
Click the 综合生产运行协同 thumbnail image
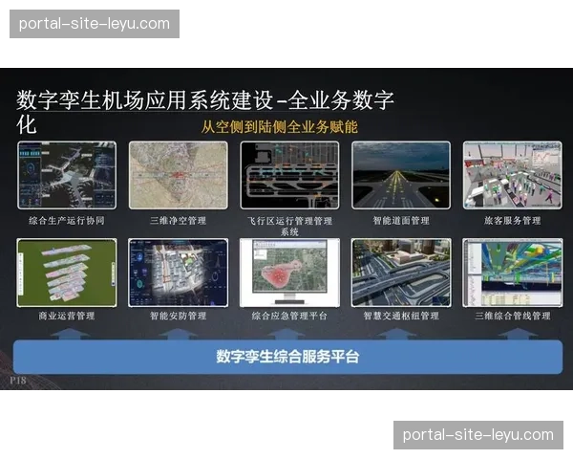(x=67, y=175)
